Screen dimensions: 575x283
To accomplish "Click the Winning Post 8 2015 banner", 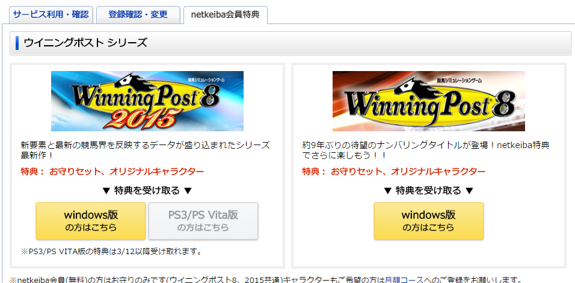I will [147, 101].
